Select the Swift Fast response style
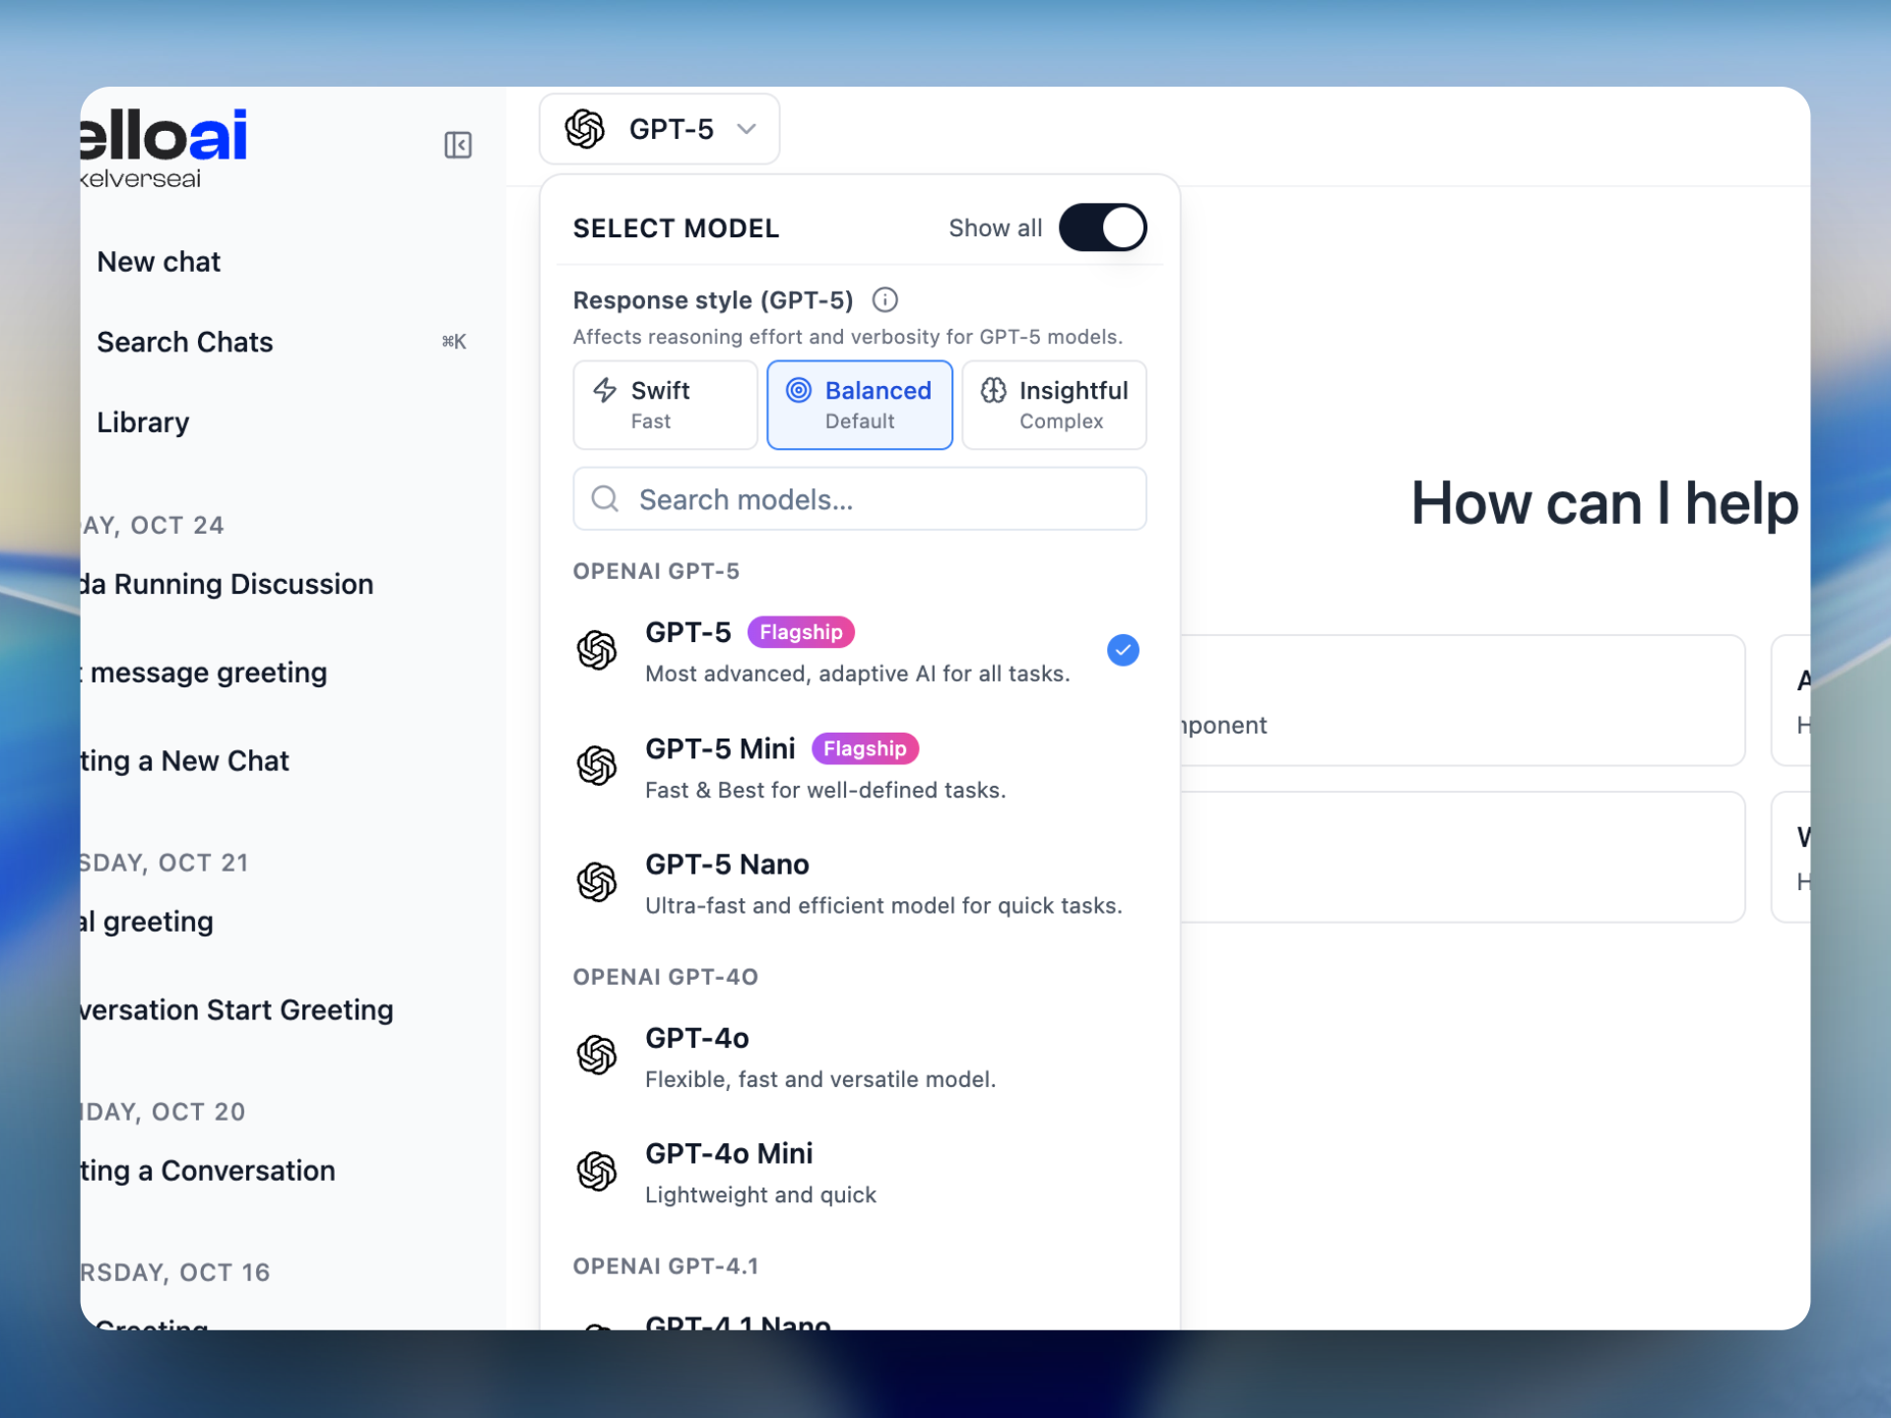 point(665,405)
